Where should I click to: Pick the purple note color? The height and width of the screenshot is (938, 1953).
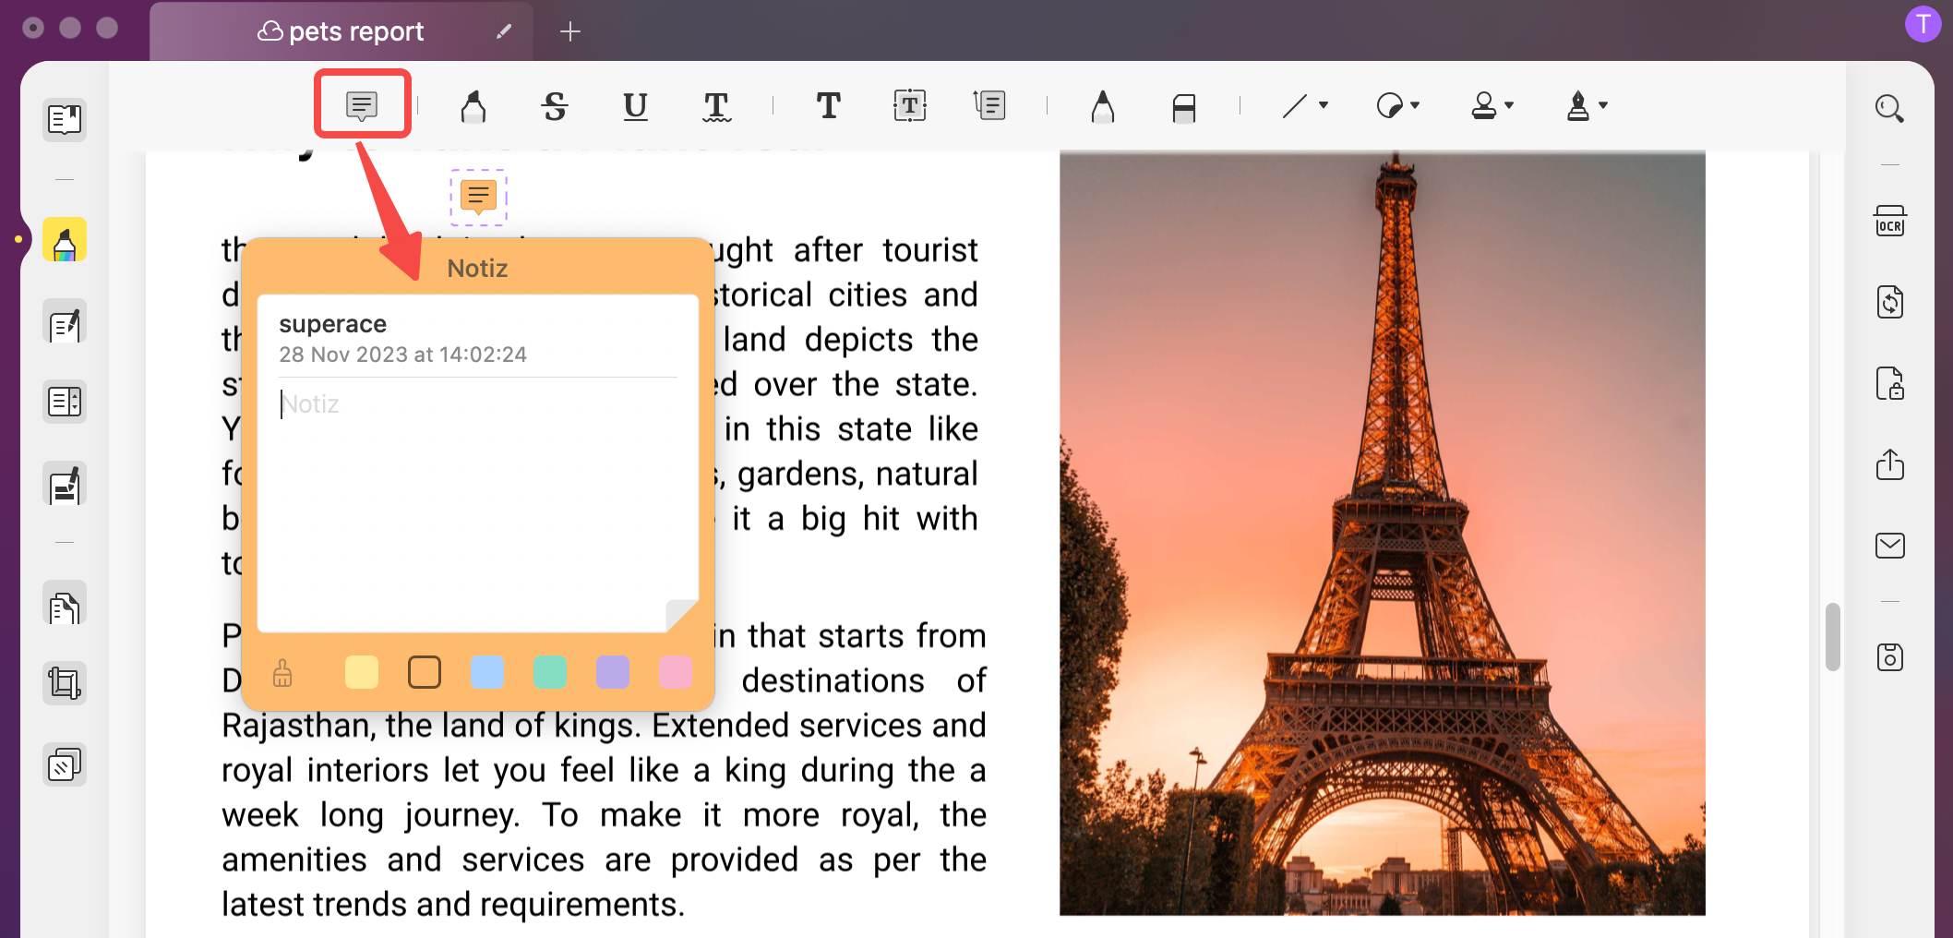tap(613, 672)
